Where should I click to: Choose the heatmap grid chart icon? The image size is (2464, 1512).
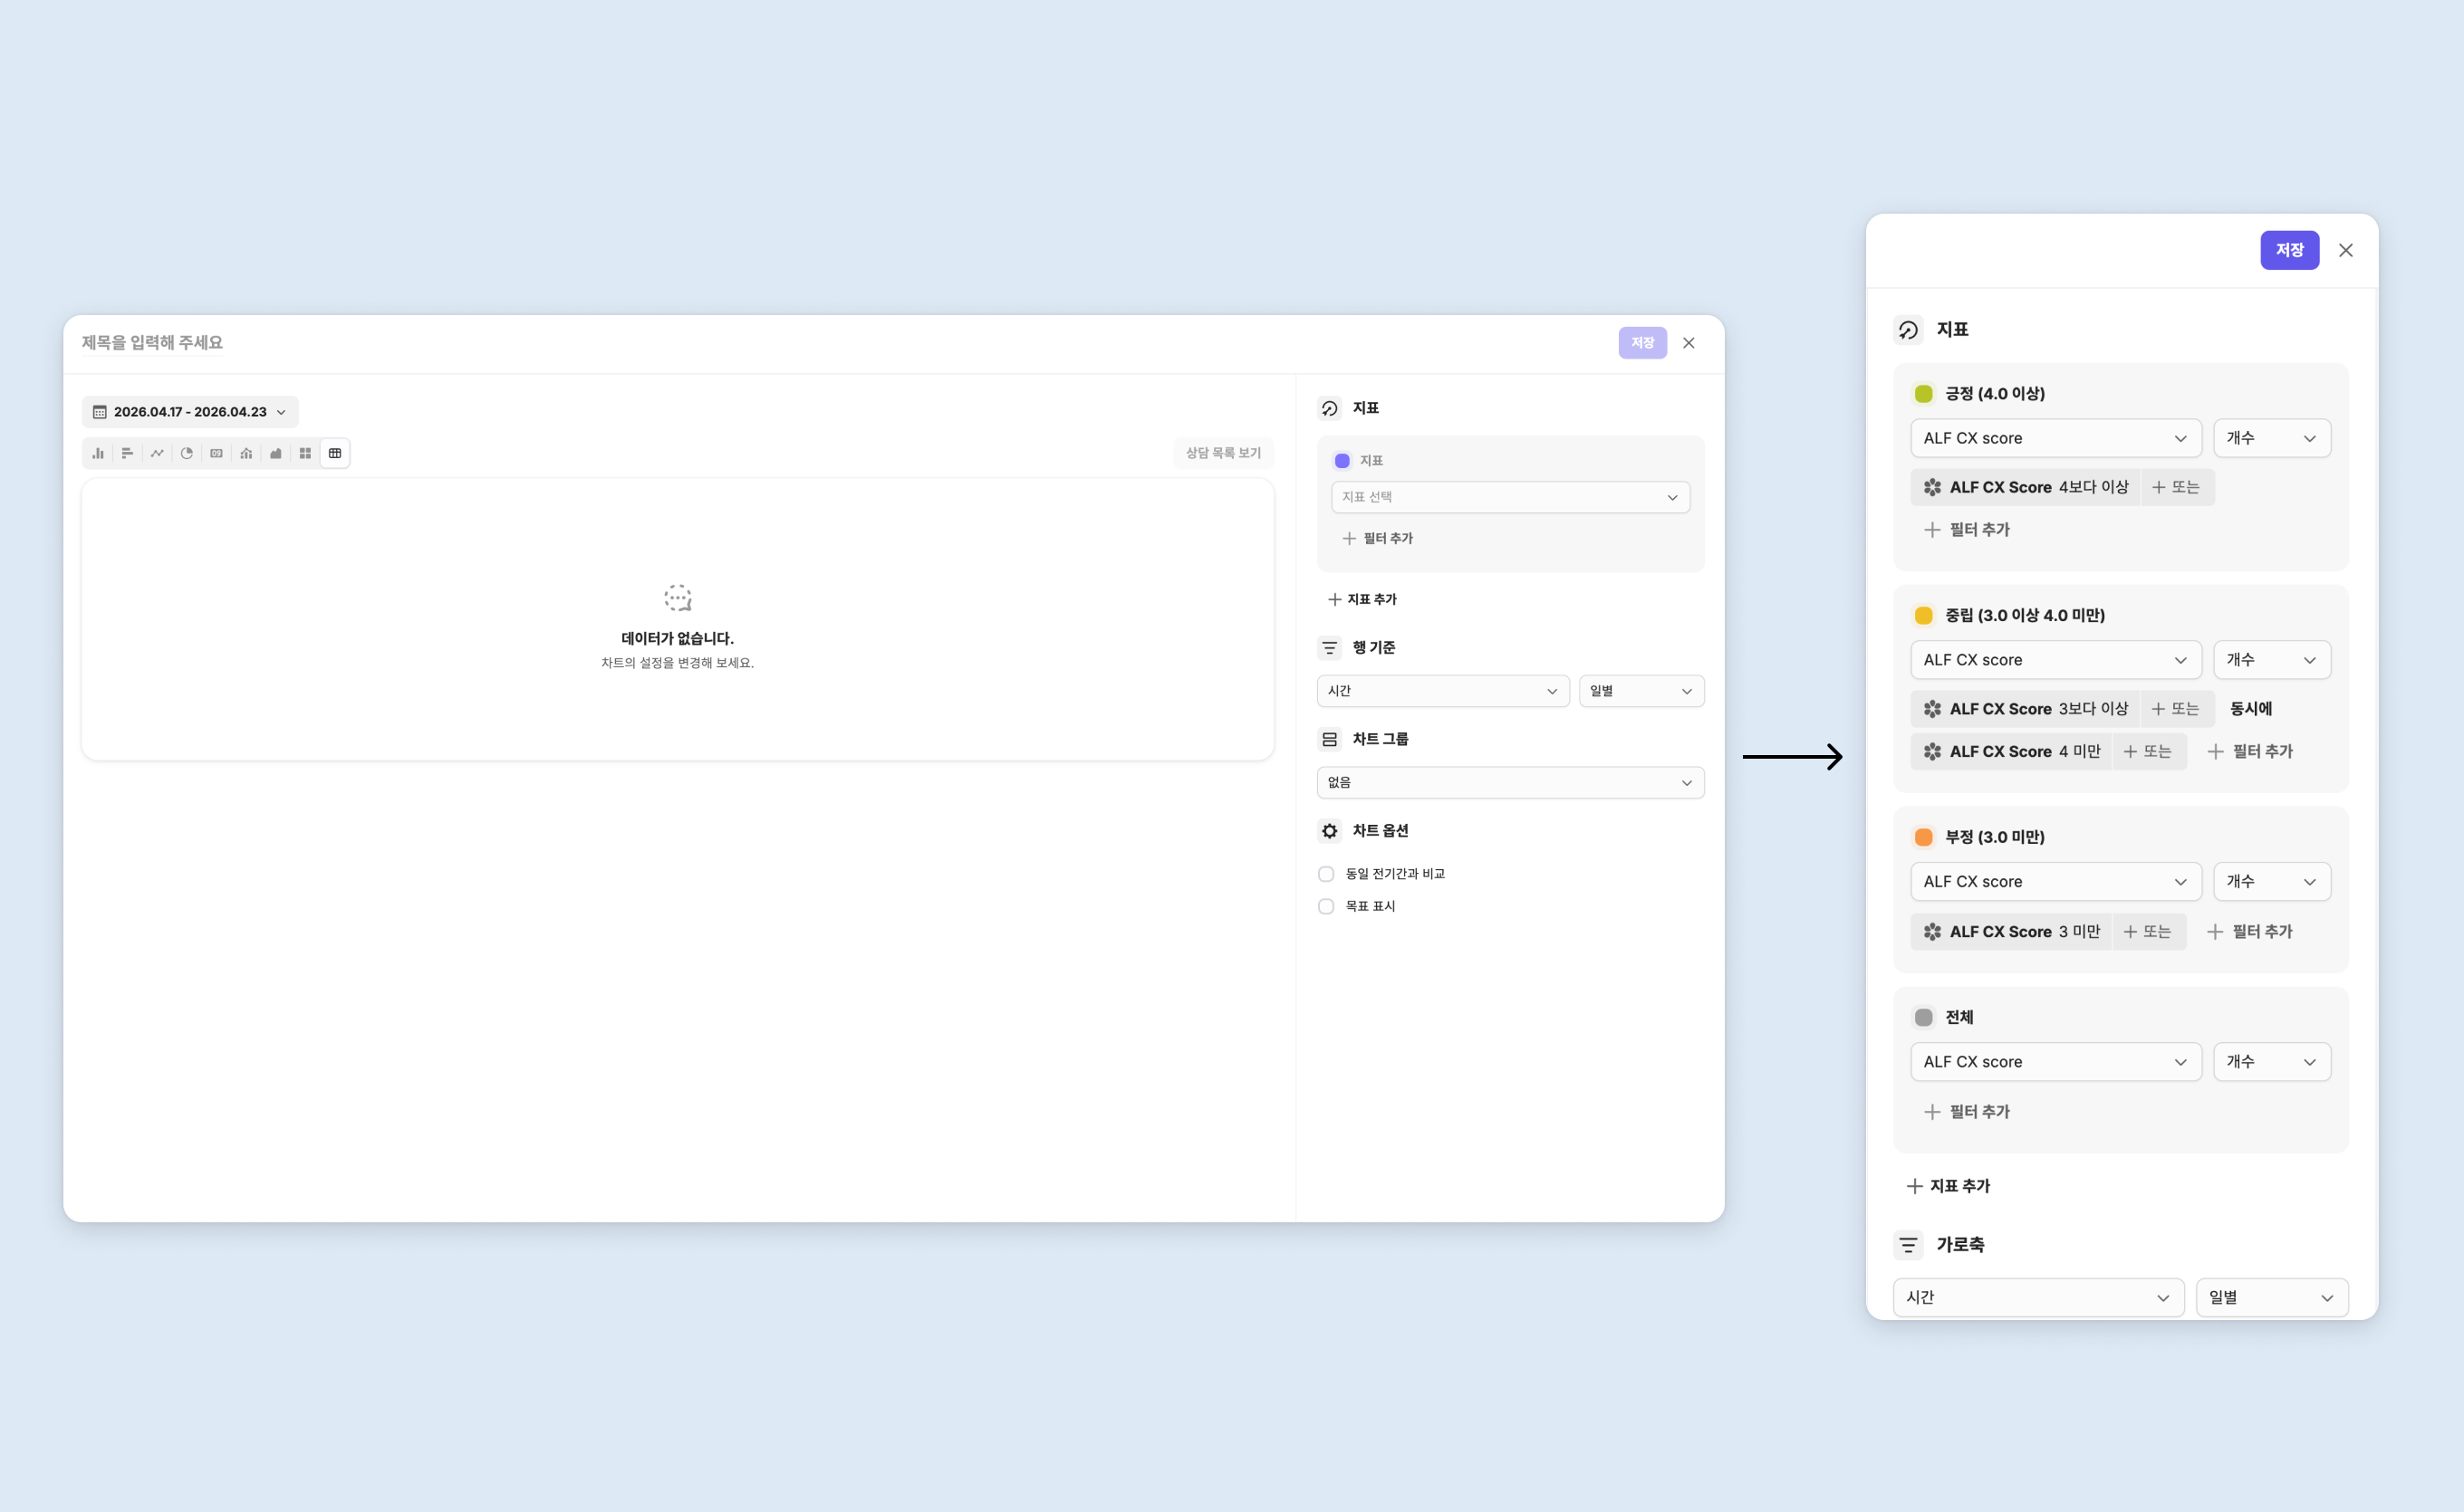pos(305,453)
